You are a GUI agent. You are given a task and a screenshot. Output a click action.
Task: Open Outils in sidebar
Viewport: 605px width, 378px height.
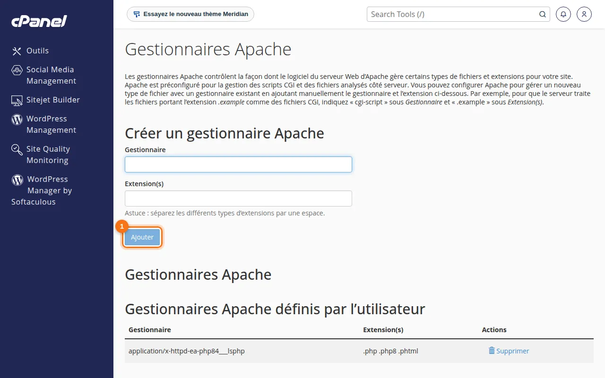point(38,51)
